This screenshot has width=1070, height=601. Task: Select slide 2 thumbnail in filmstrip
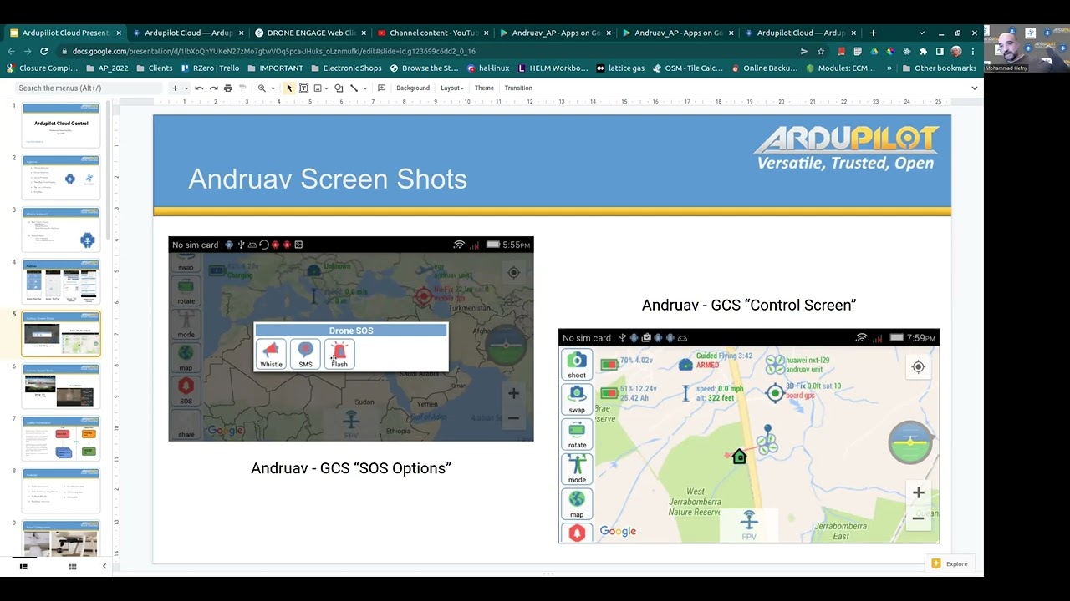61,178
